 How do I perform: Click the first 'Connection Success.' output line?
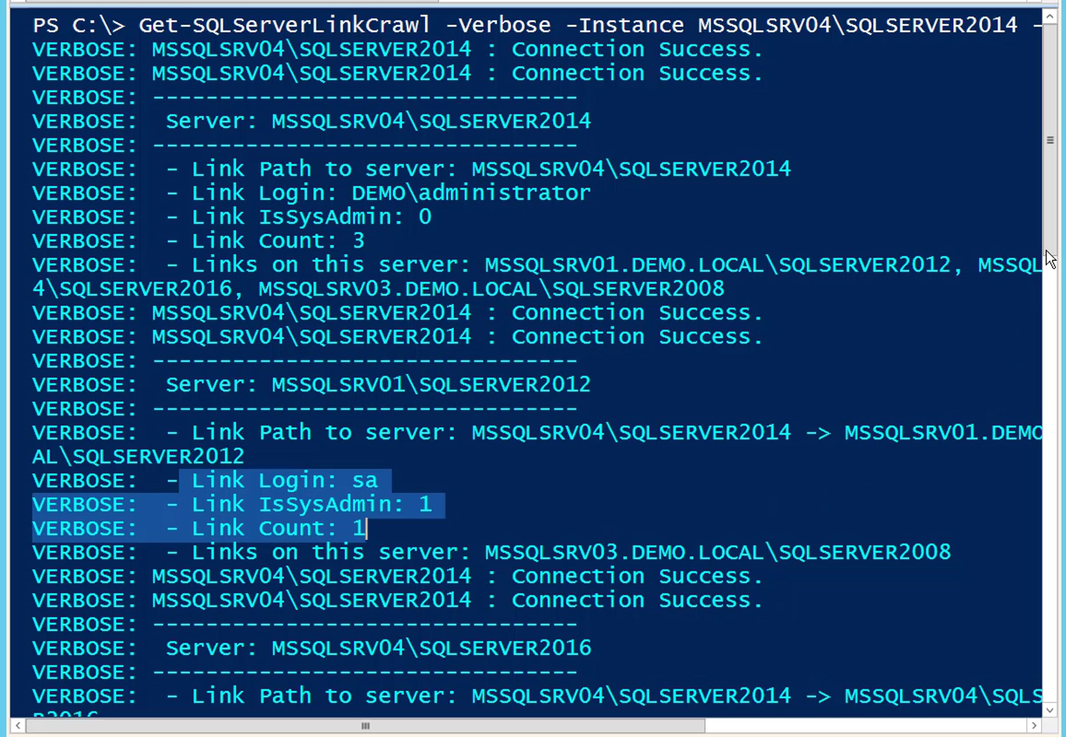click(x=398, y=50)
